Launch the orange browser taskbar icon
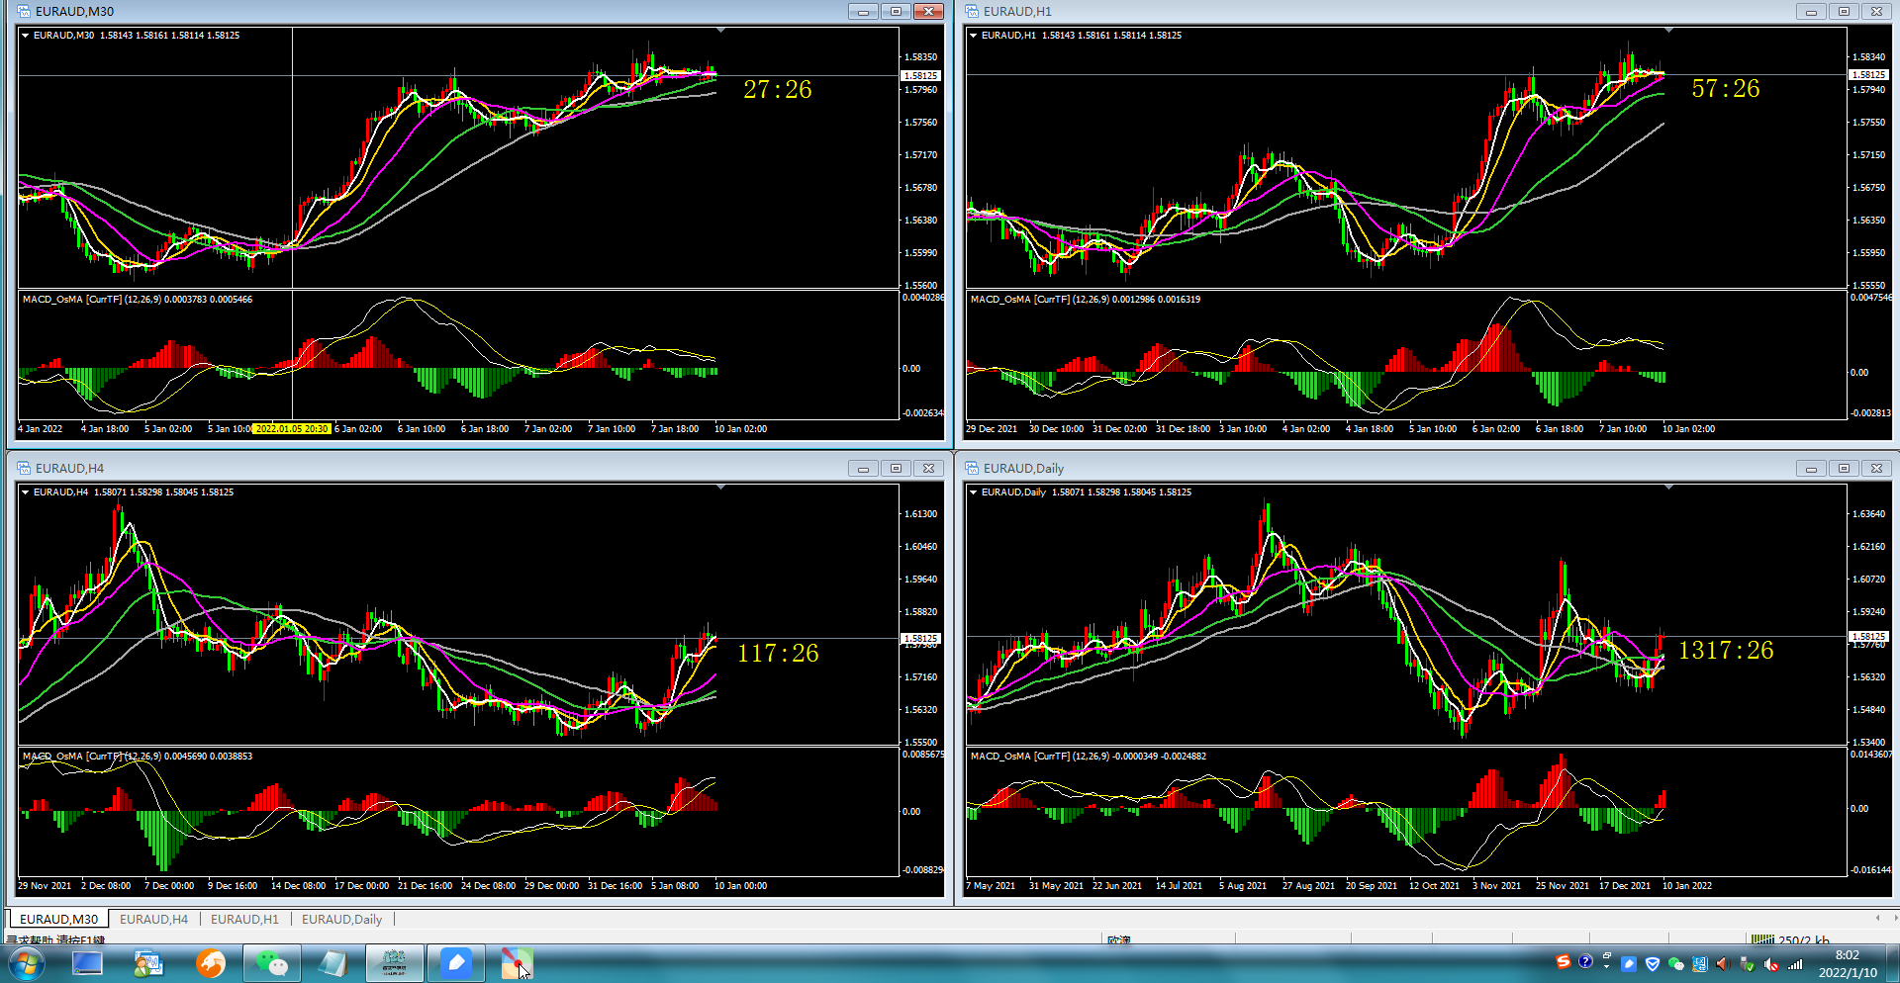This screenshot has width=1900, height=983. click(x=210, y=963)
